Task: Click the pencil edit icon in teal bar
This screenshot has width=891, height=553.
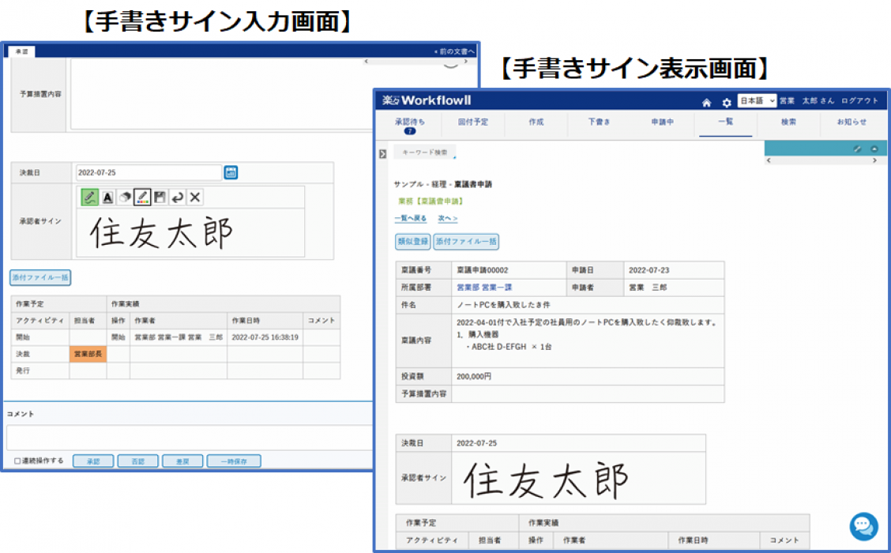Action: click(x=857, y=149)
